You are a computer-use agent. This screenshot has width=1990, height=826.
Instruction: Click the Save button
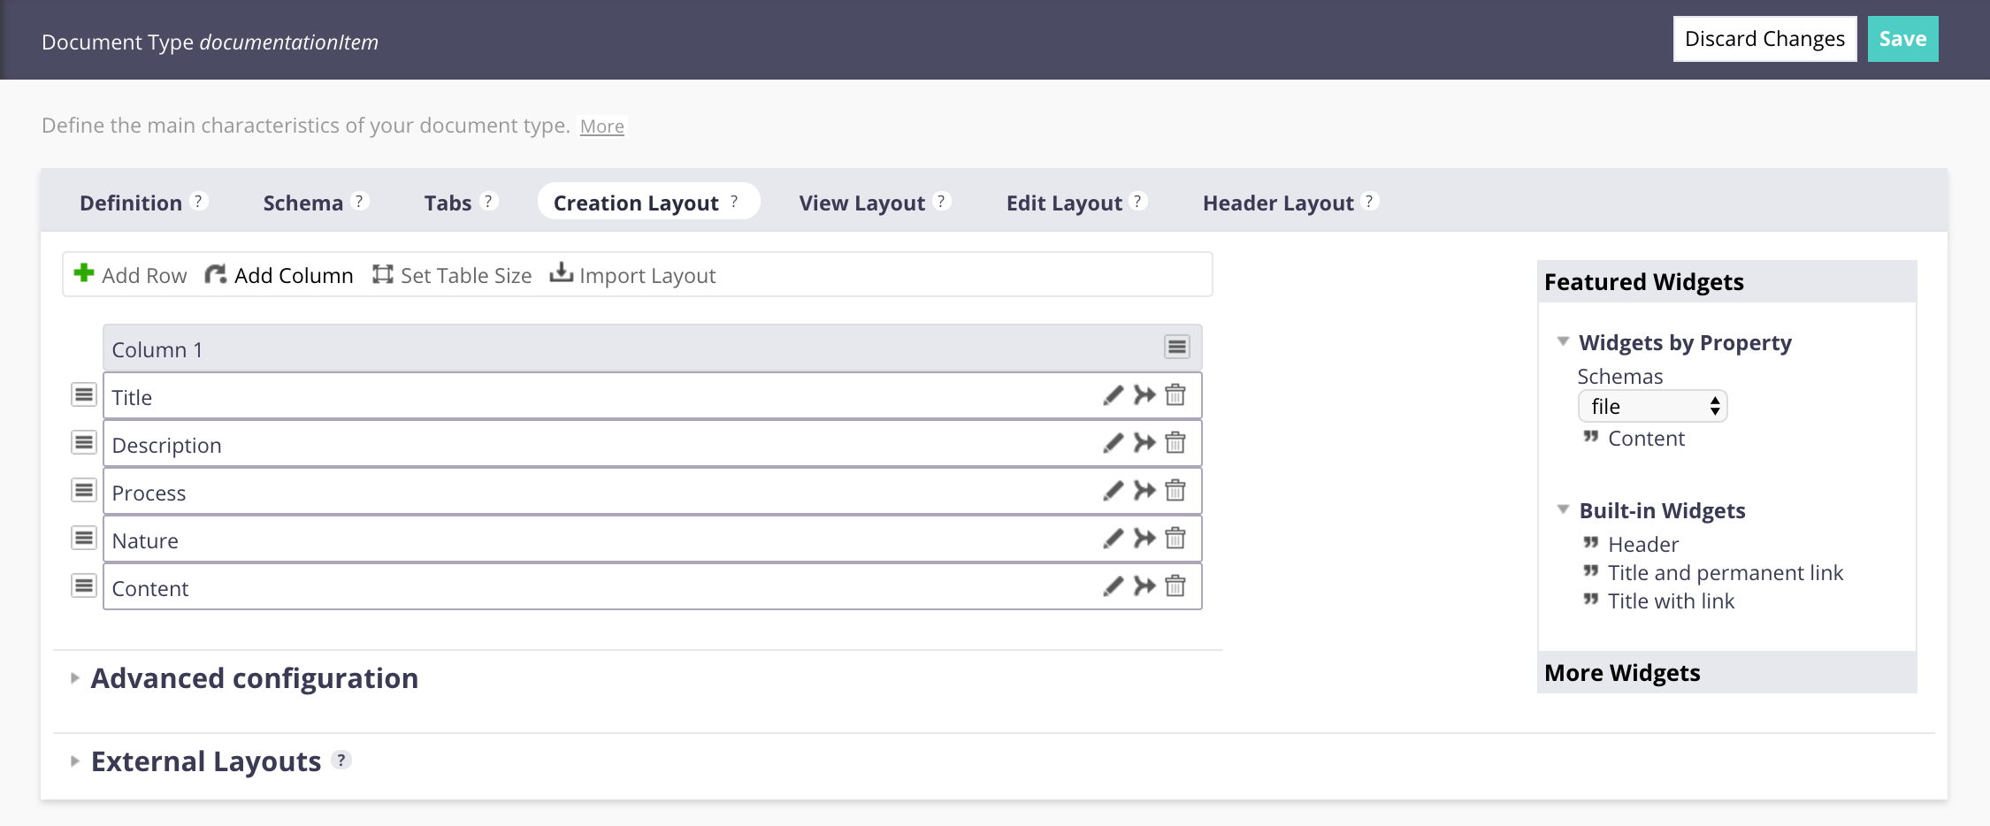click(x=1902, y=39)
